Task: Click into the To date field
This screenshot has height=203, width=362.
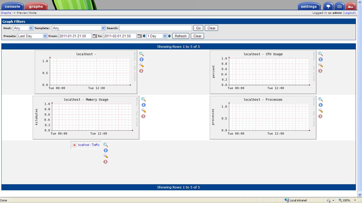Action: point(120,36)
